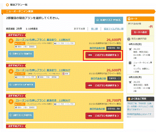Click the question mark icon by よくあるご質問
Viewport: 157px width, 132px height.
pos(129,99)
